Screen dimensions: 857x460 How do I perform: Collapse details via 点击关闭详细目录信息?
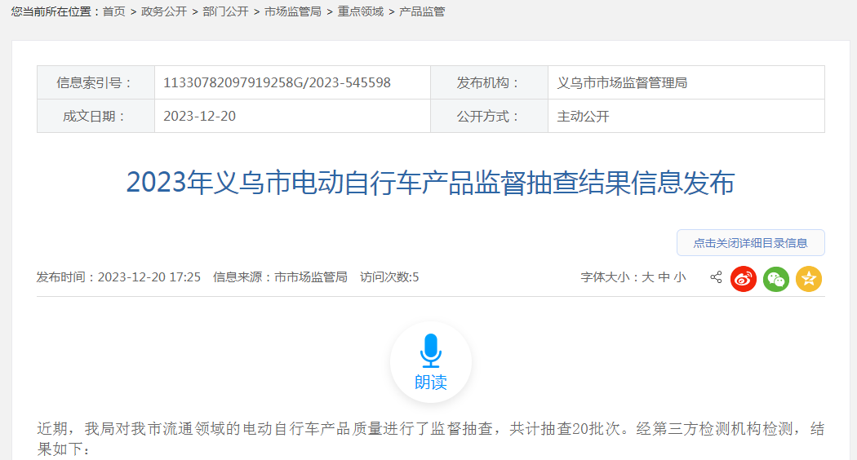point(750,243)
